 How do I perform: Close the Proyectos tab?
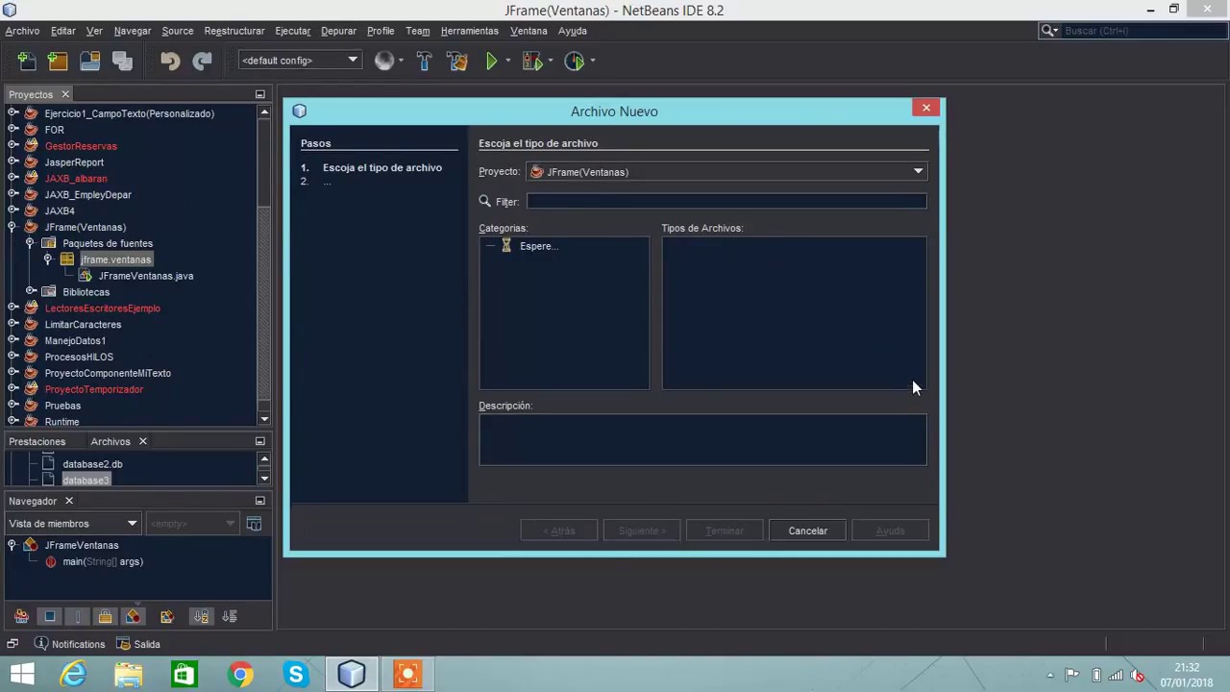click(x=65, y=94)
